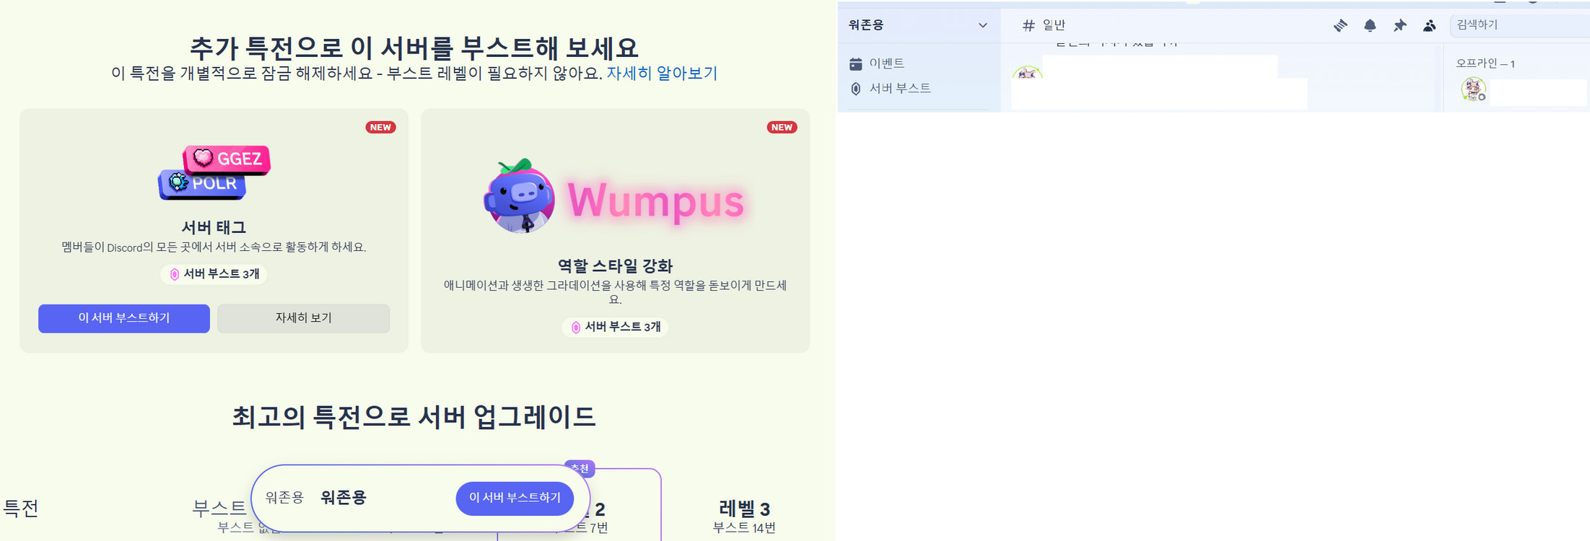Click 이 서버 부스트하기 in floating bar
This screenshot has width=1590, height=541.
click(x=515, y=498)
